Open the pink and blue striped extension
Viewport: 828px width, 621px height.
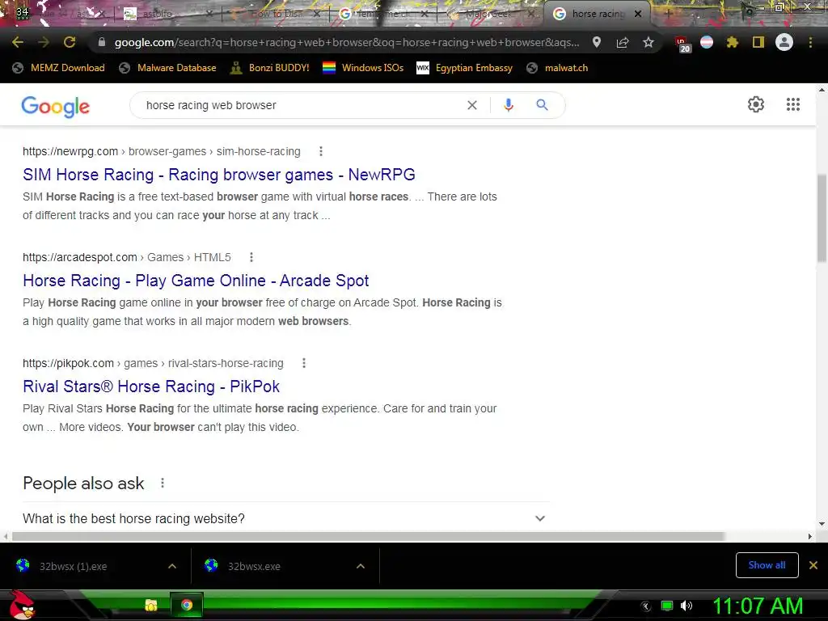click(707, 42)
